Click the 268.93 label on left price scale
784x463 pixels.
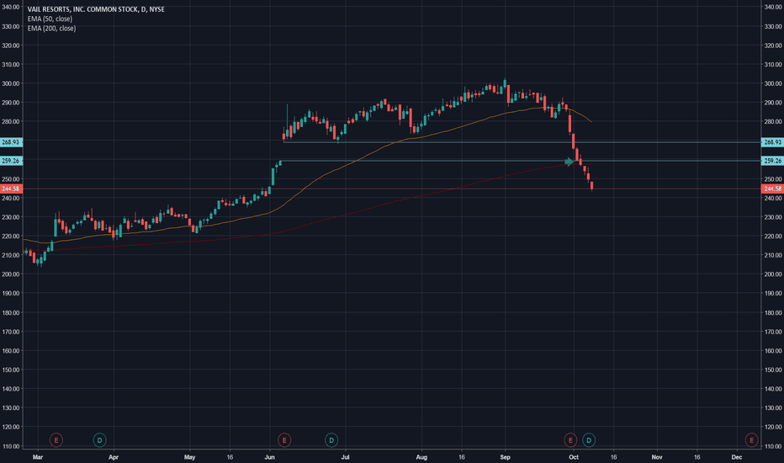(10, 142)
